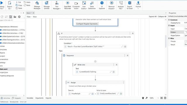Image resolution: width=187 pixels, height=105 pixels.
Task: Open Manage Entities
Action: [47, 5]
